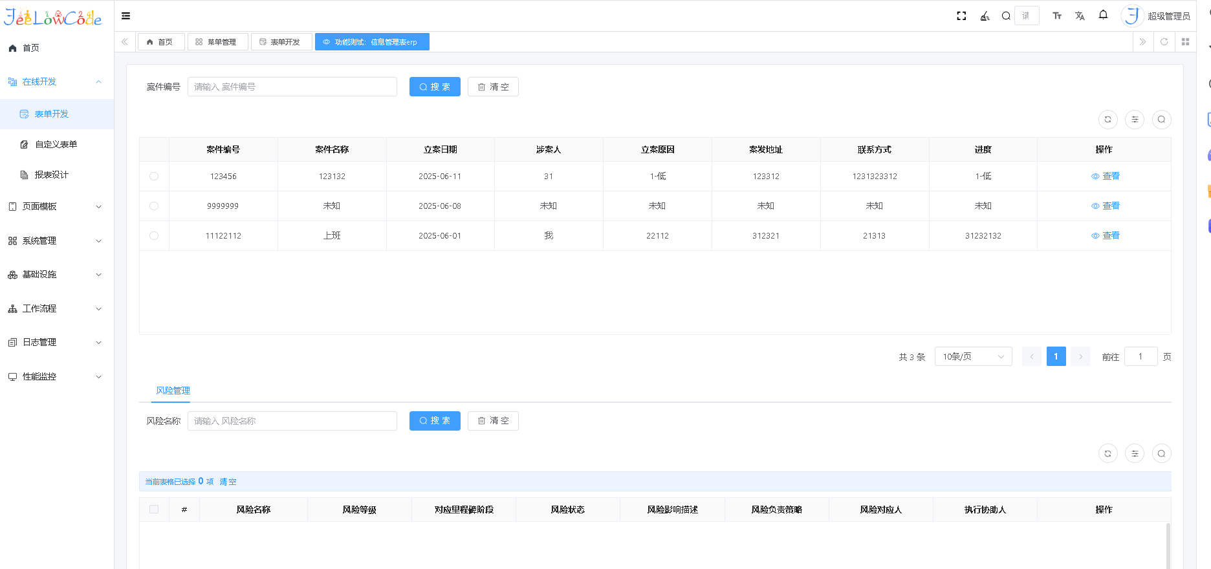Select the radio button for row 123456
The image size is (1211, 569).
154,176
